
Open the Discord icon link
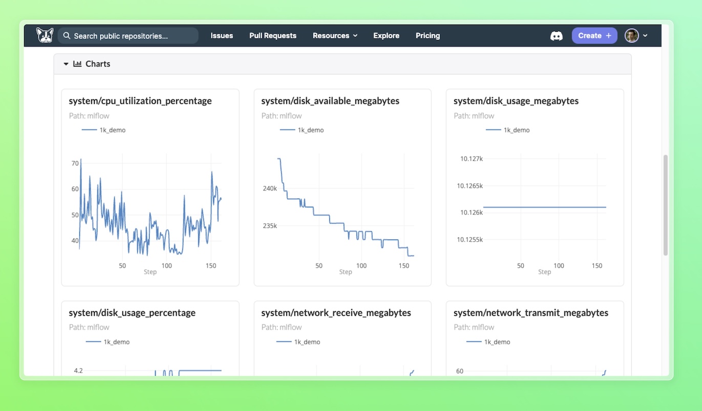[556, 36]
